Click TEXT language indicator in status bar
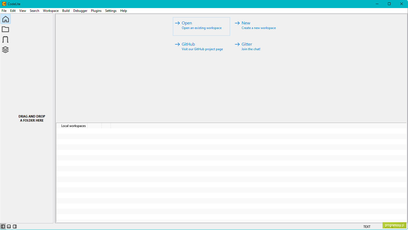 pyautogui.click(x=367, y=227)
